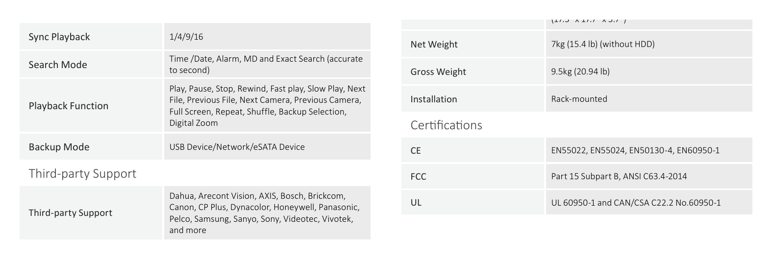Select the CE standards EN55022 text
The image size is (772, 259).
click(x=635, y=150)
